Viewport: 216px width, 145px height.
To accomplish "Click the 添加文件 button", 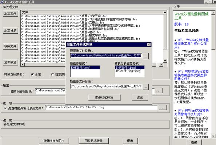I will click(10, 13).
